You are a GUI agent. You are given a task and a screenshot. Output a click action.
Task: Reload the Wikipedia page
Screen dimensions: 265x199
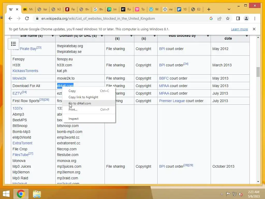(27, 18)
